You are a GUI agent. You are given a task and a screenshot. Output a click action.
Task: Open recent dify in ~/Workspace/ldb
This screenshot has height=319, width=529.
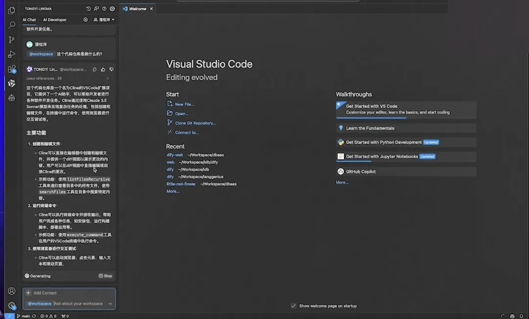[170, 169]
